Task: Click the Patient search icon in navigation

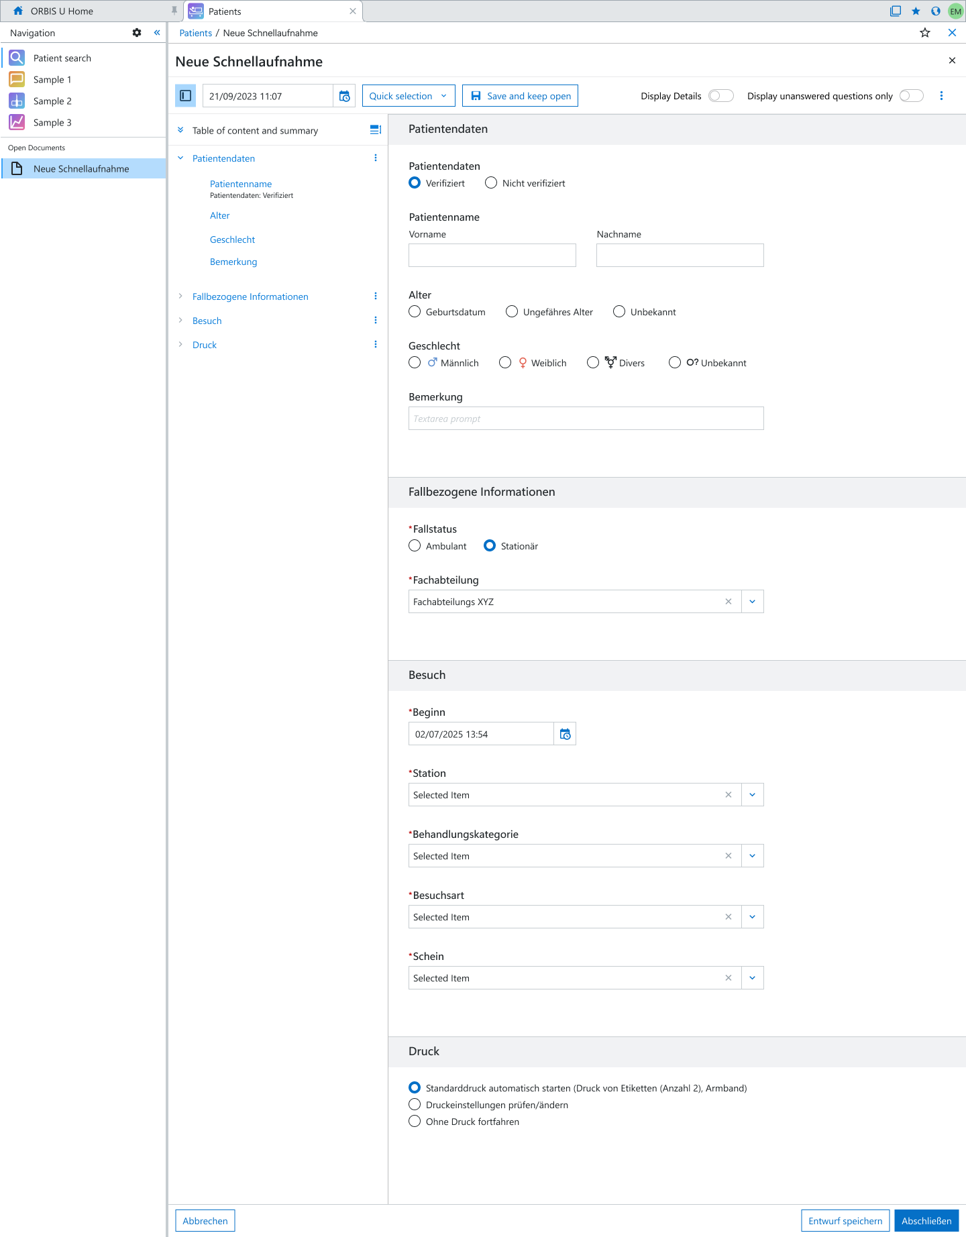Action: coord(17,58)
